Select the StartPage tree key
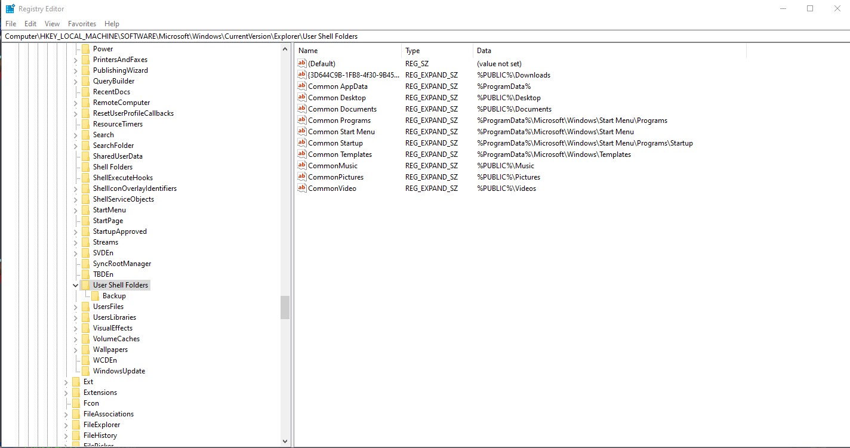850x448 pixels. click(x=107, y=221)
